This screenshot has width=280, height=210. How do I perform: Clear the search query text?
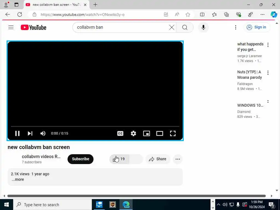172,27
